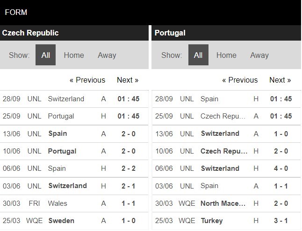Click the Czech Republic team header
This screenshot has width=302, height=231.
30,33
